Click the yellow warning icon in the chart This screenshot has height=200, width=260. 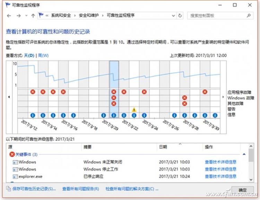134,110
